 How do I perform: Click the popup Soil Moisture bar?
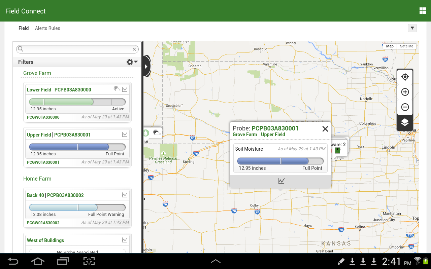(x=280, y=161)
